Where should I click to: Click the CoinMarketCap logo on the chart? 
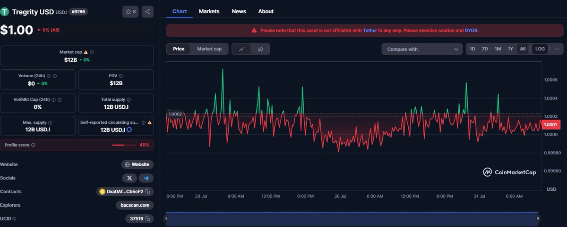pyautogui.click(x=509, y=172)
